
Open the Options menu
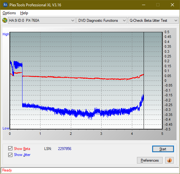point(9,13)
